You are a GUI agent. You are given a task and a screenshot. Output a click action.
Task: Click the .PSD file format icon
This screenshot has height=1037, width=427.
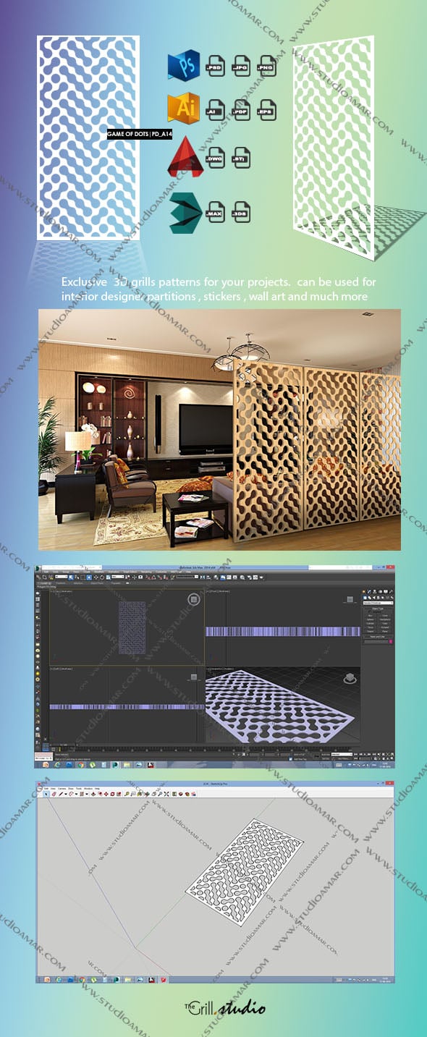(216, 67)
